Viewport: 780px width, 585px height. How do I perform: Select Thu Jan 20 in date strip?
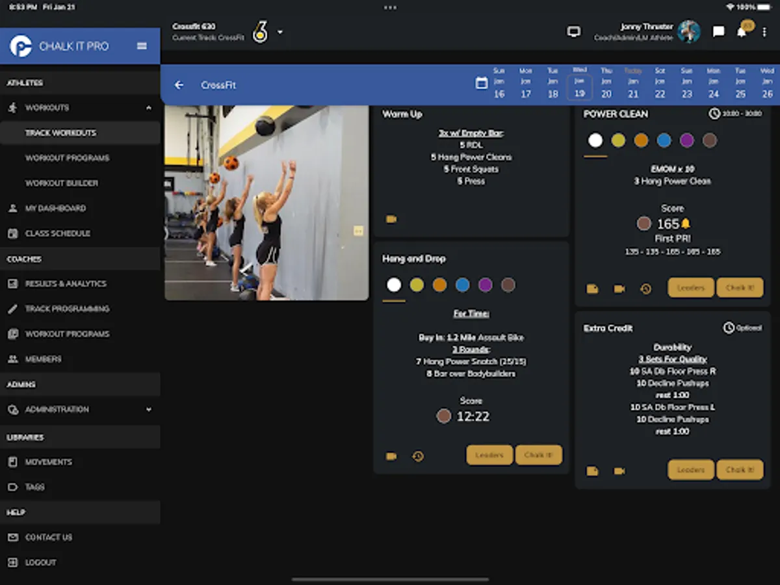pyautogui.click(x=606, y=83)
